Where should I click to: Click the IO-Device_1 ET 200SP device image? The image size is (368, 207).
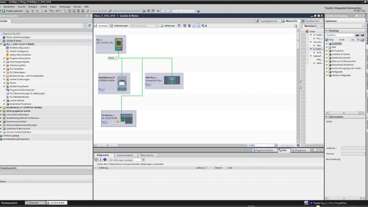[126, 119]
